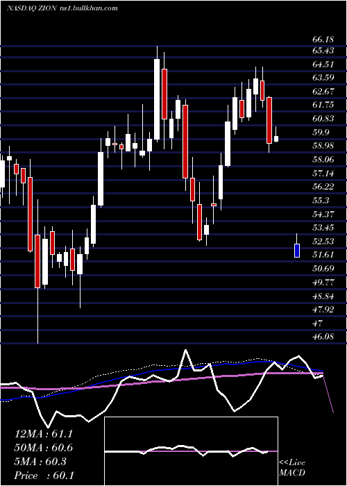The width and height of the screenshot is (347, 486).
Task: Click the 65.43 price axis label
Action: (323, 51)
